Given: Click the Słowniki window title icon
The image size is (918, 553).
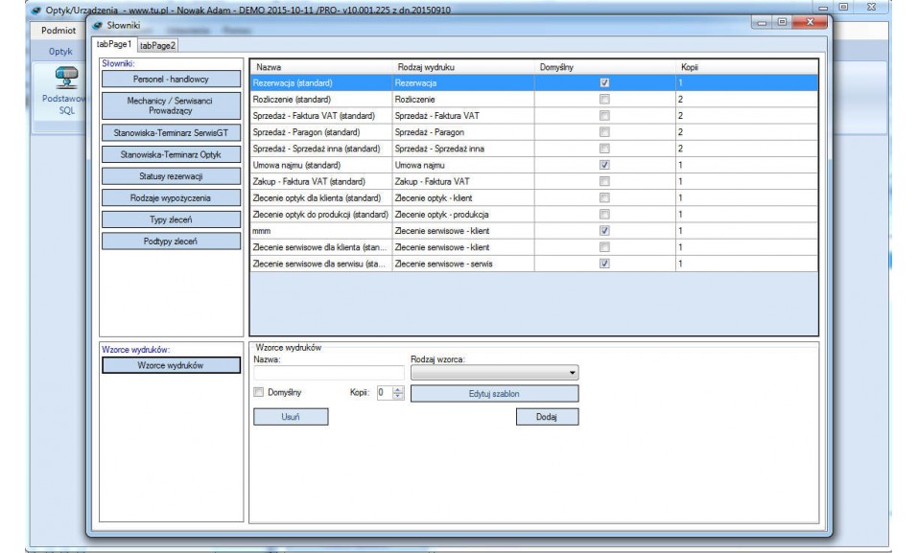Looking at the screenshot, I should pos(96,24).
